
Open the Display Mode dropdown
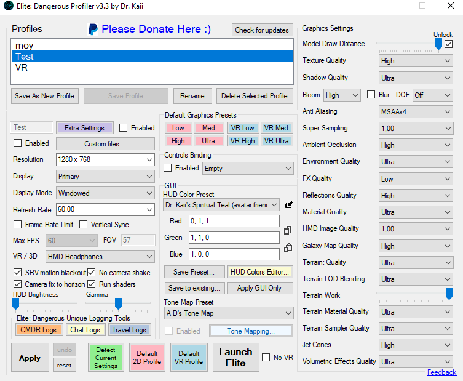tap(105, 193)
